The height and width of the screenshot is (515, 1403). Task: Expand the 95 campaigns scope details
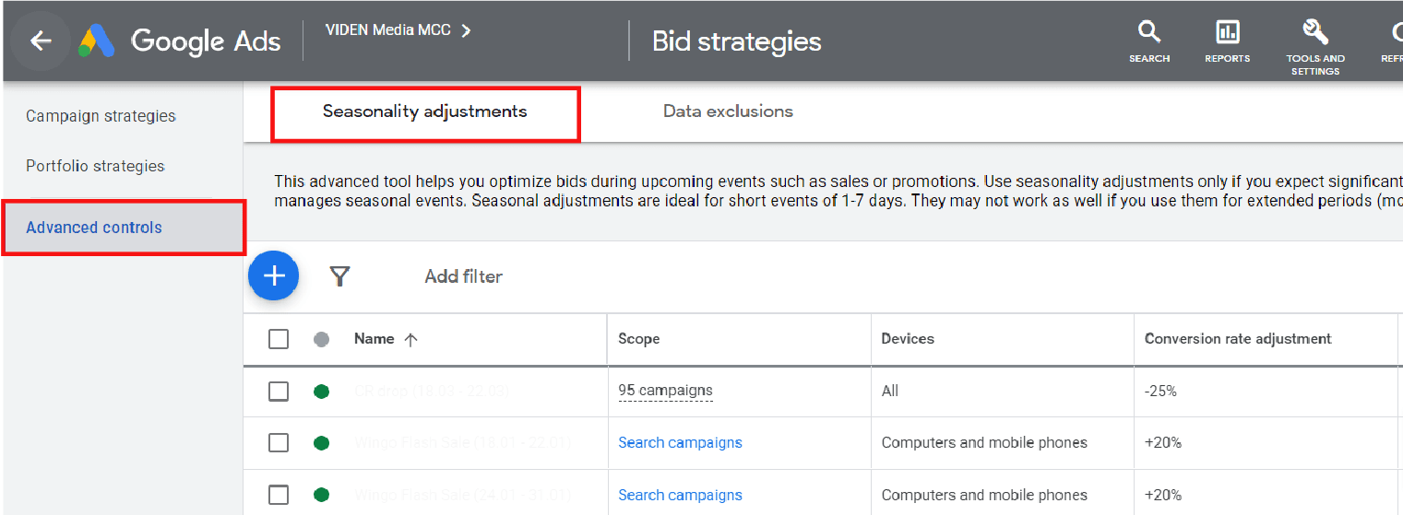665,391
